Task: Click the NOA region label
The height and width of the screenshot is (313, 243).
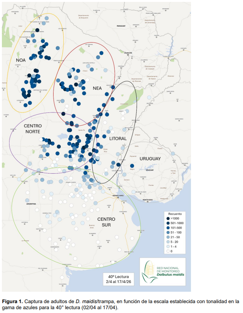Action: pyautogui.click(x=21, y=60)
